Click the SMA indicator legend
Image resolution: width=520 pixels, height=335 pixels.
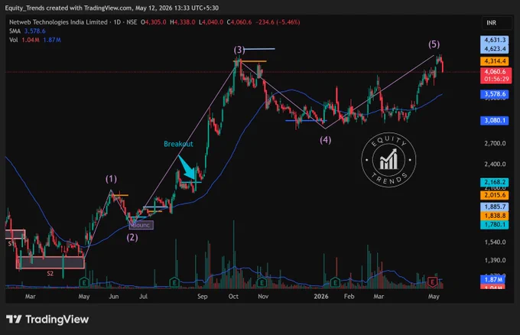15,31
